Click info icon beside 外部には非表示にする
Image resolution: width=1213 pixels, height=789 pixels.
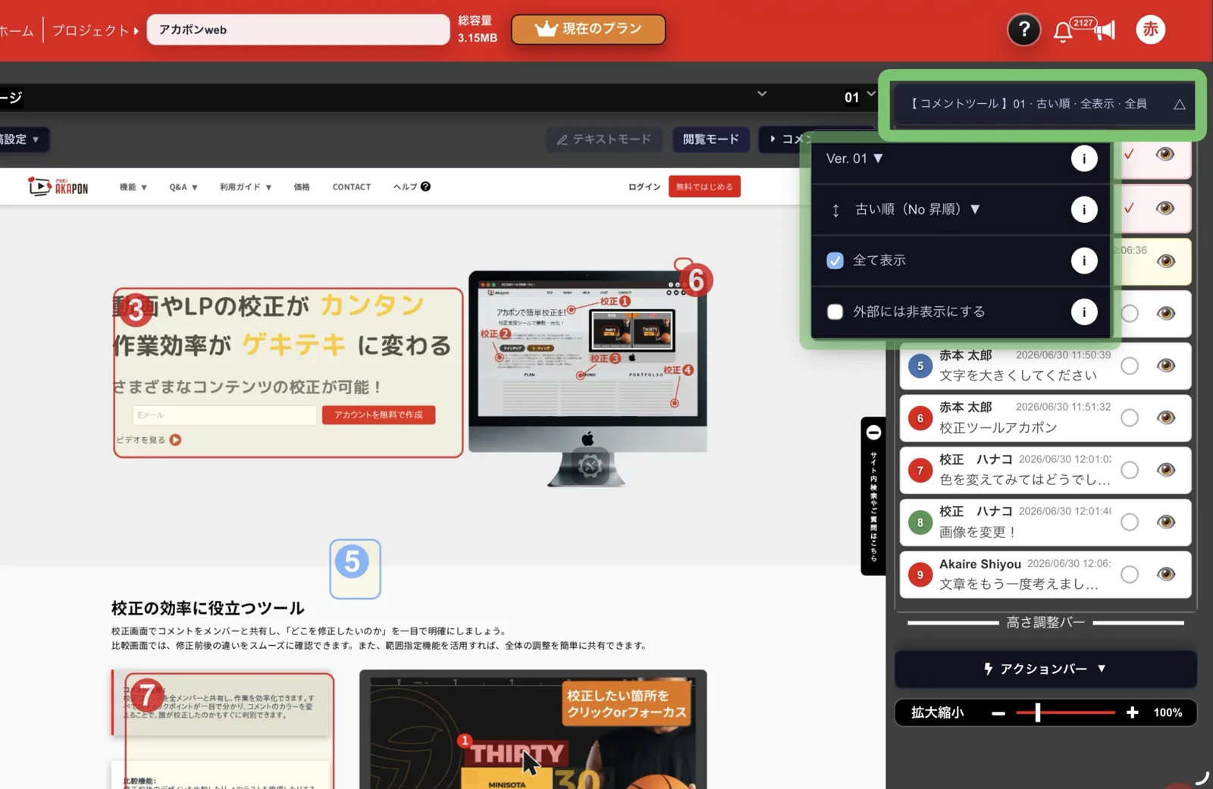point(1084,312)
